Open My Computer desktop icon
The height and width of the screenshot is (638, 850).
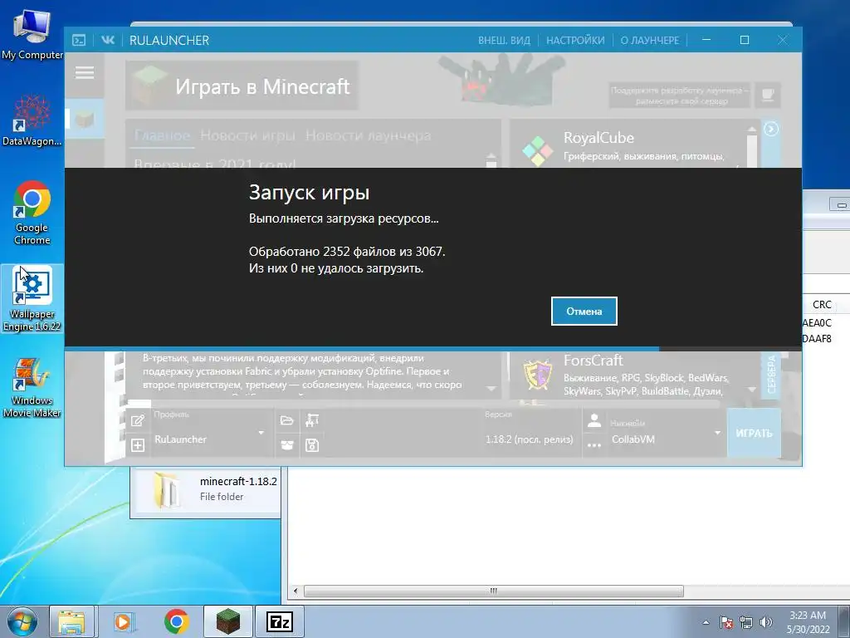click(32, 33)
